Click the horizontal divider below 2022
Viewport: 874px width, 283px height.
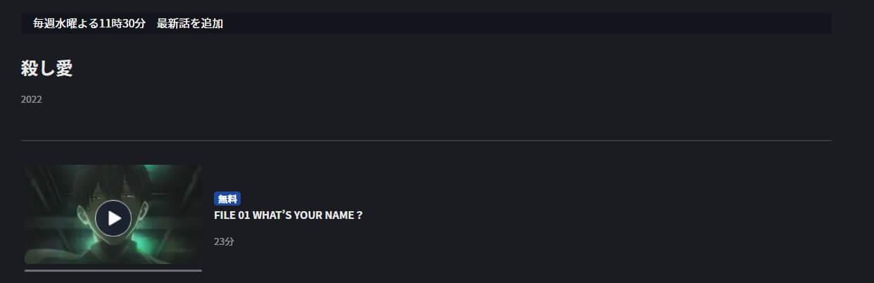pos(426,141)
